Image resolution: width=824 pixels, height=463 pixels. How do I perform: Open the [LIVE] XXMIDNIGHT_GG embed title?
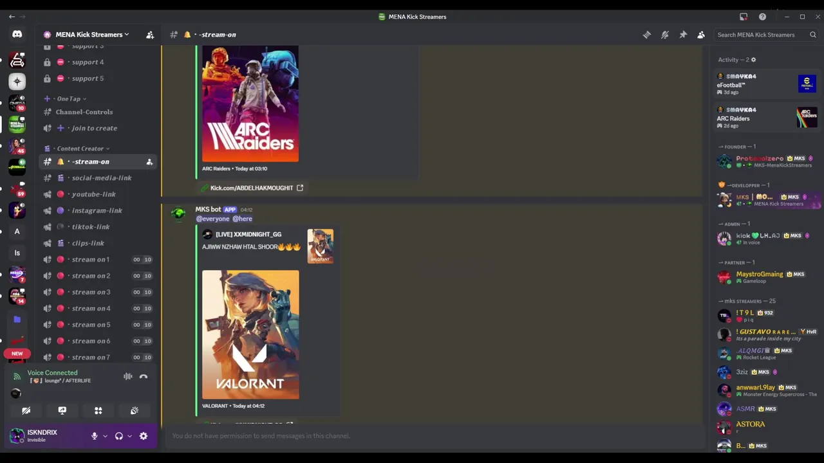(248, 234)
